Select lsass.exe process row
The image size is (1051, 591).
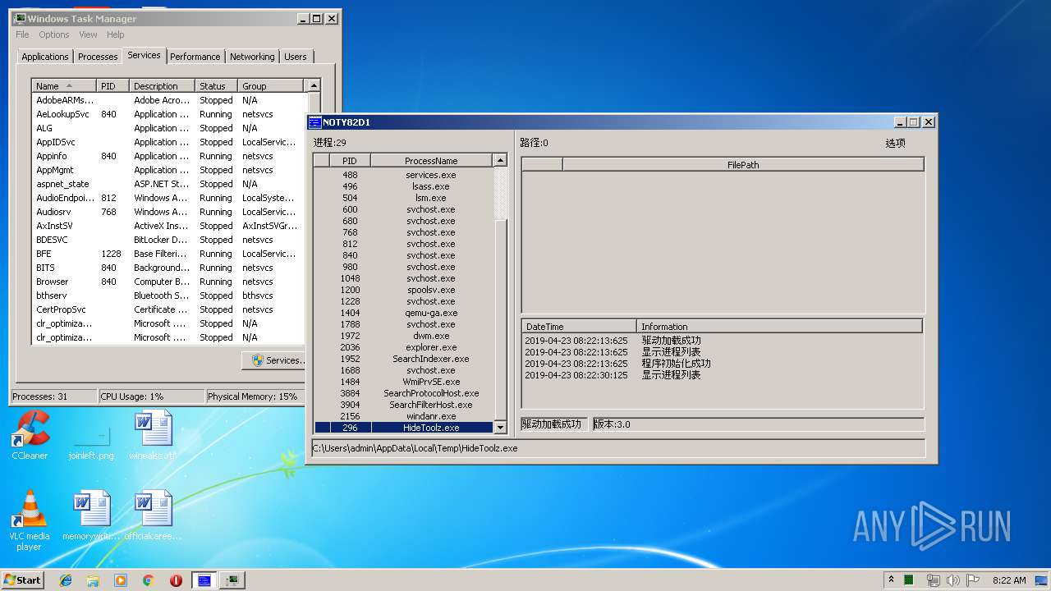click(x=403, y=186)
